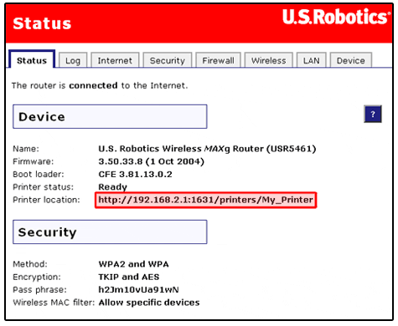Click the Pass phrase: label
The height and width of the screenshot is (326, 398).
click(x=40, y=290)
